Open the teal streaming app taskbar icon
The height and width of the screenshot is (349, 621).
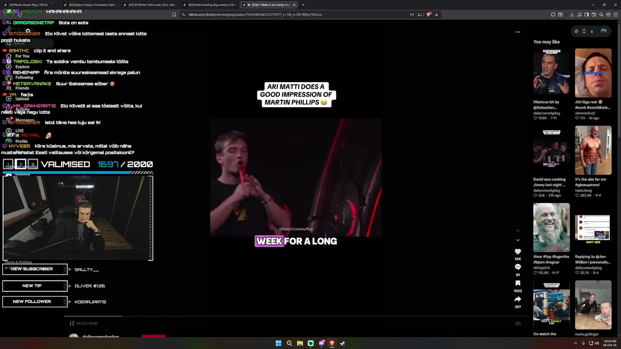pyautogui.click(x=310, y=343)
